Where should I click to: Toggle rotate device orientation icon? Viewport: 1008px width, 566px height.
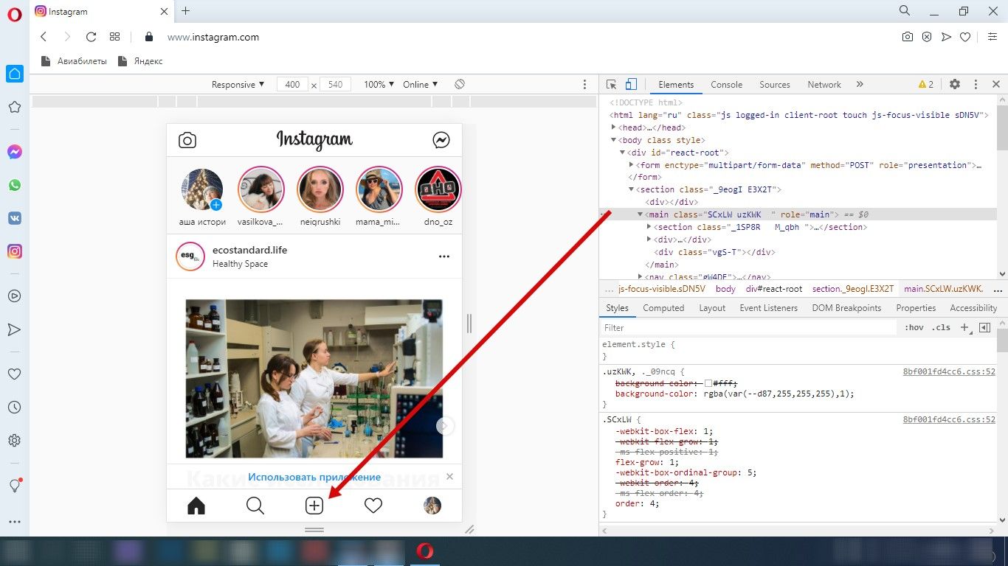pos(460,84)
